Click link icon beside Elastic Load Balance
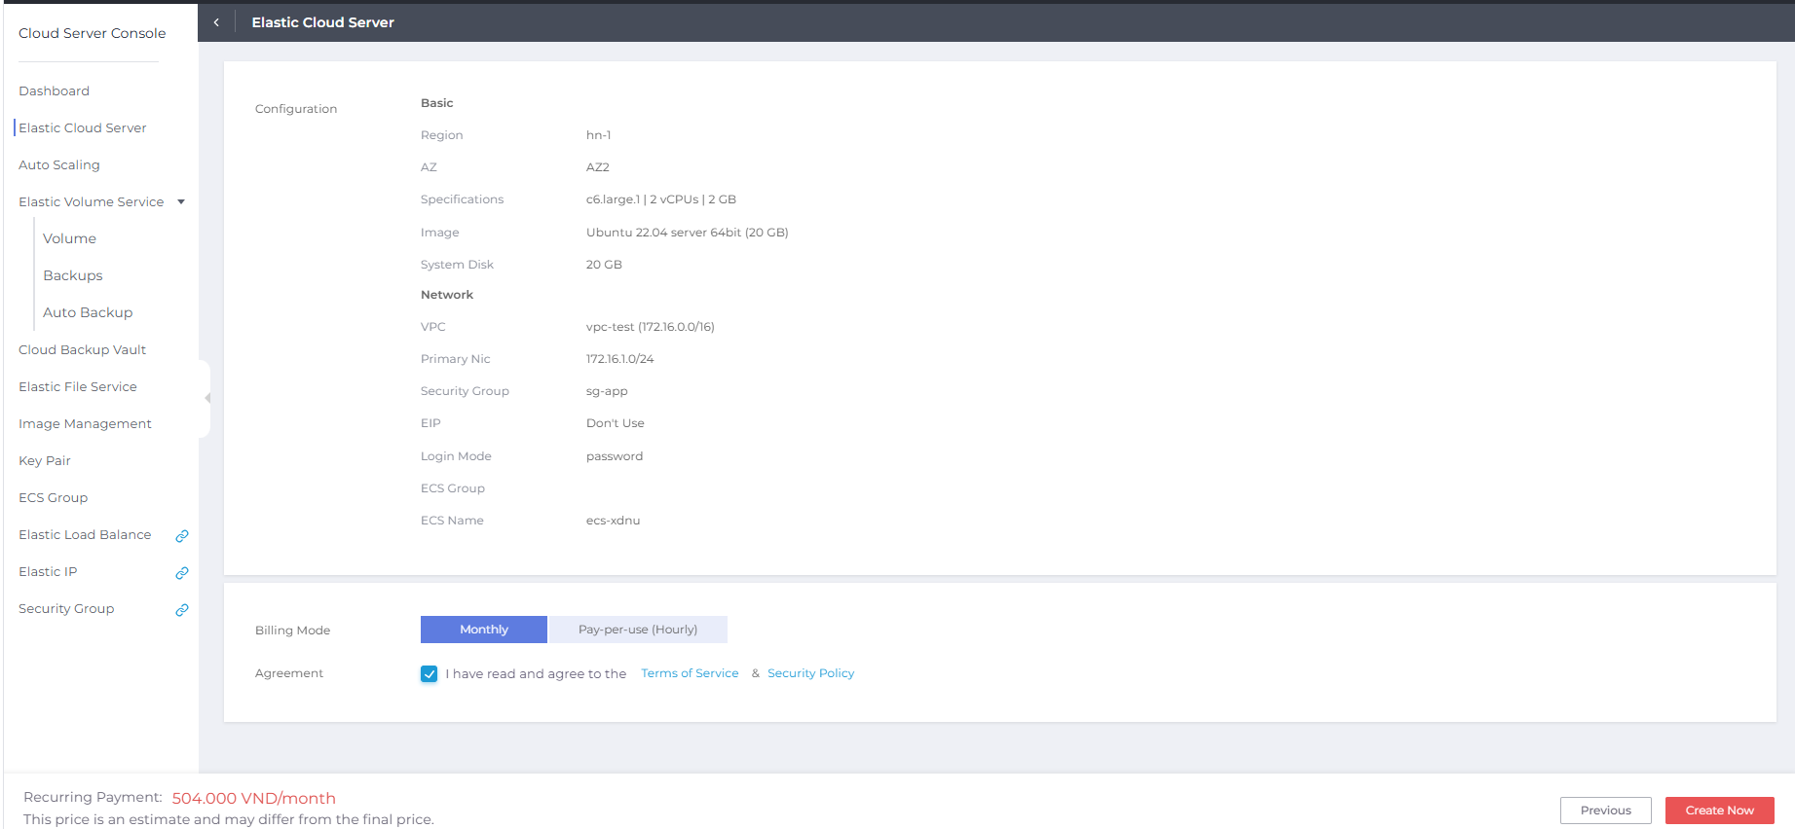The image size is (1795, 829). (182, 536)
